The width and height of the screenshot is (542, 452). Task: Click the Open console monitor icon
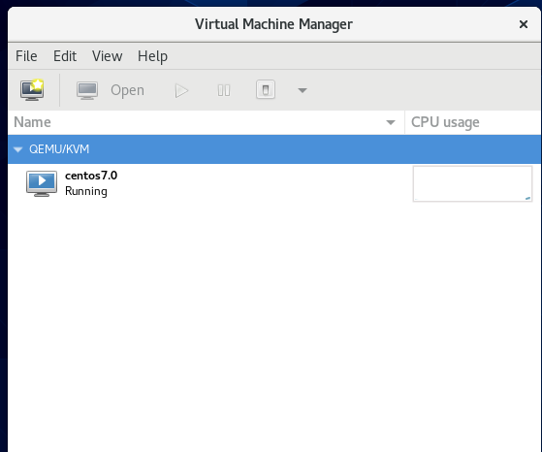[87, 90]
